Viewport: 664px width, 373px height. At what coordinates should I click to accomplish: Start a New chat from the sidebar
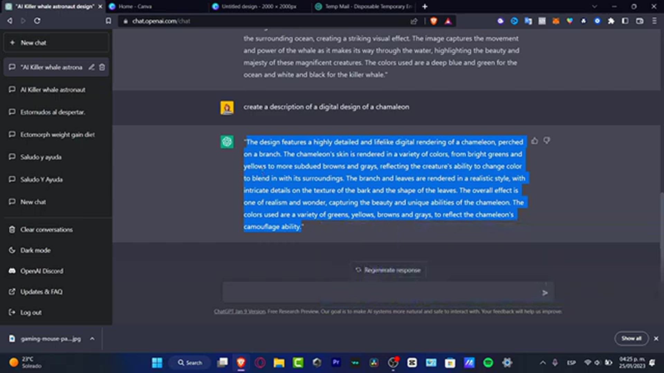click(56, 42)
